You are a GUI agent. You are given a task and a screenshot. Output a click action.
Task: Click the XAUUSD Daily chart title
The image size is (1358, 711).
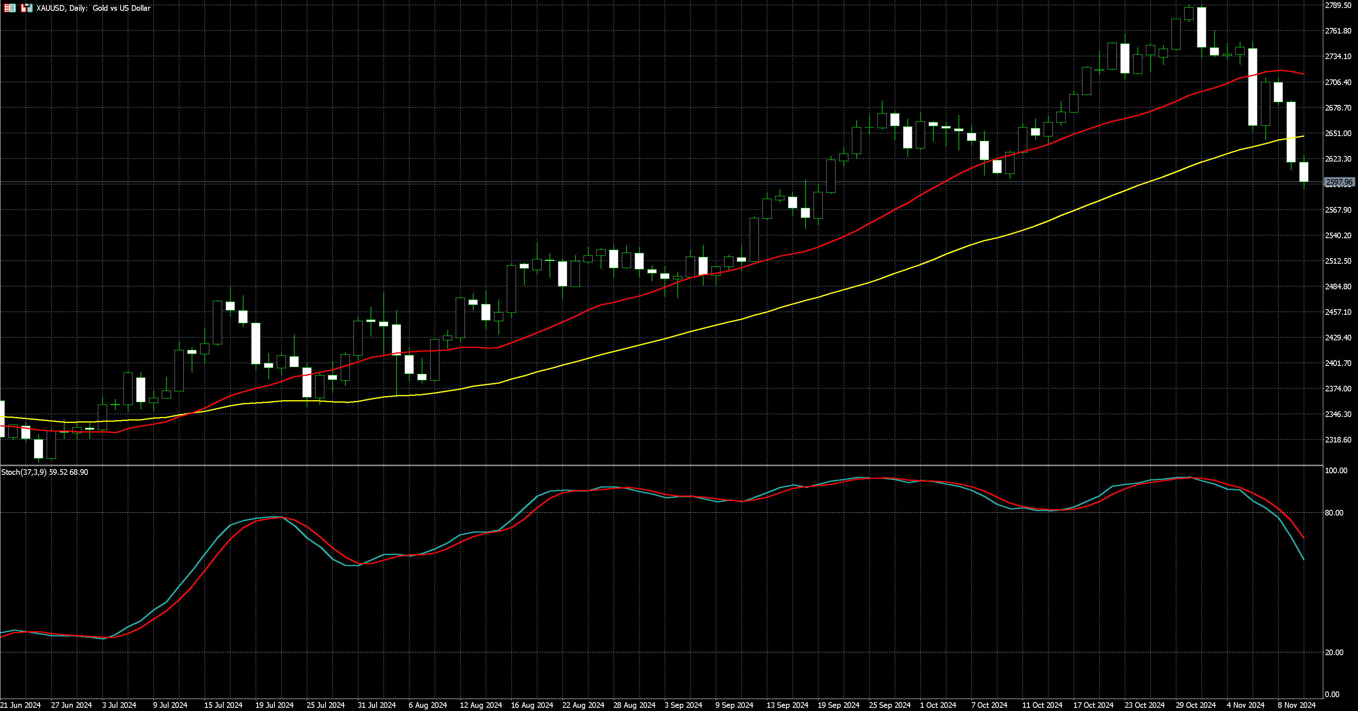pyautogui.click(x=93, y=8)
